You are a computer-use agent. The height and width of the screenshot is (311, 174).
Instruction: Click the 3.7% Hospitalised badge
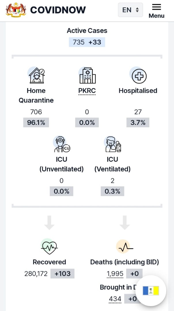(x=138, y=123)
